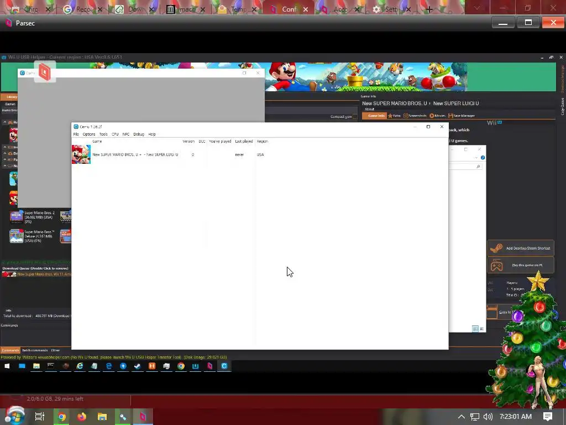This screenshot has height=425, width=566.
Task: Collapse the second category group in library list
Action: [x=5, y=147]
